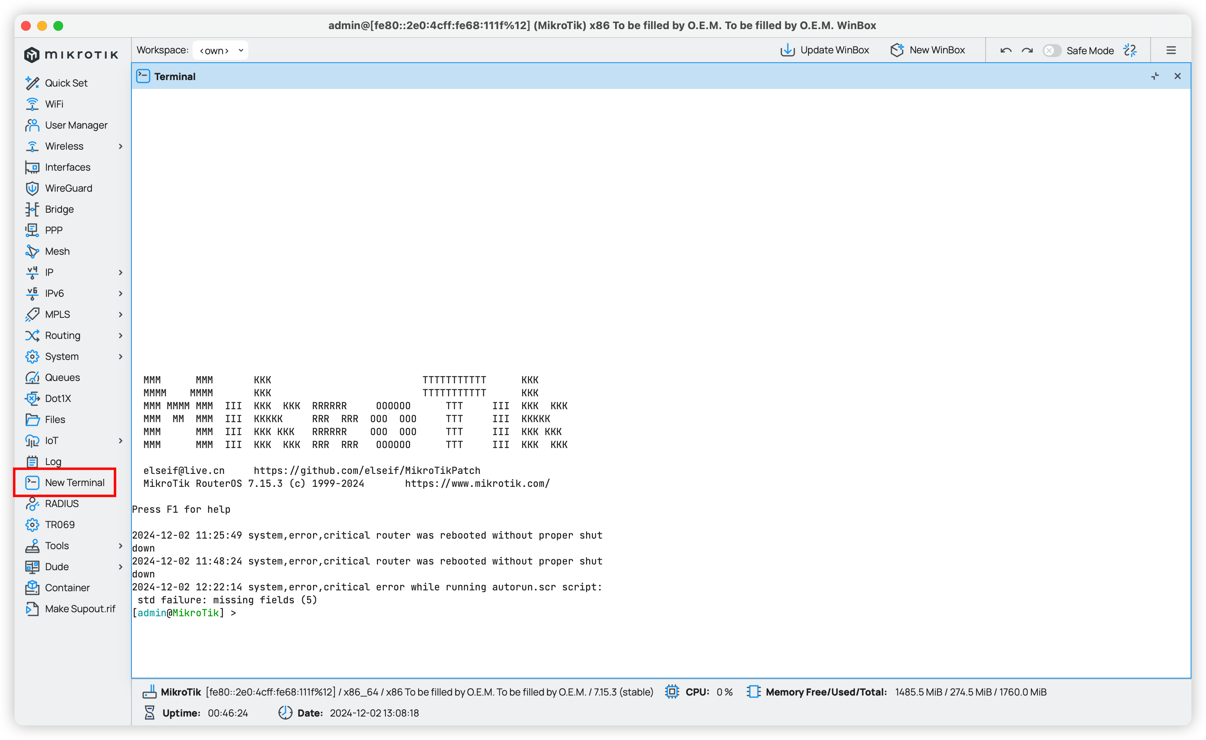Image resolution: width=1206 pixels, height=740 pixels.
Task: Click the New WinBox button
Action: pyautogui.click(x=927, y=50)
